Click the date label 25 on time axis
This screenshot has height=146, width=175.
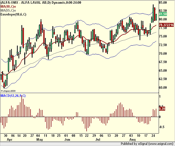pyautogui.click(x=59, y=136)
